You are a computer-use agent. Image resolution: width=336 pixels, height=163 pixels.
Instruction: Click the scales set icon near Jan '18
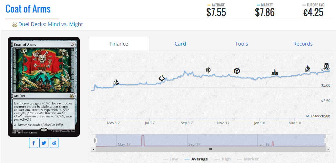click(275, 72)
